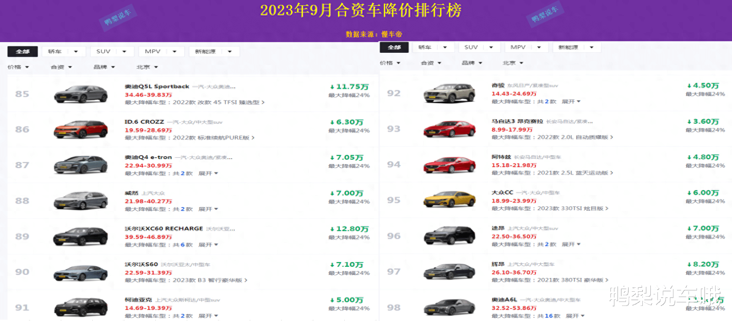Select the left panel 全部 tab
732x321 pixels.
23,51
